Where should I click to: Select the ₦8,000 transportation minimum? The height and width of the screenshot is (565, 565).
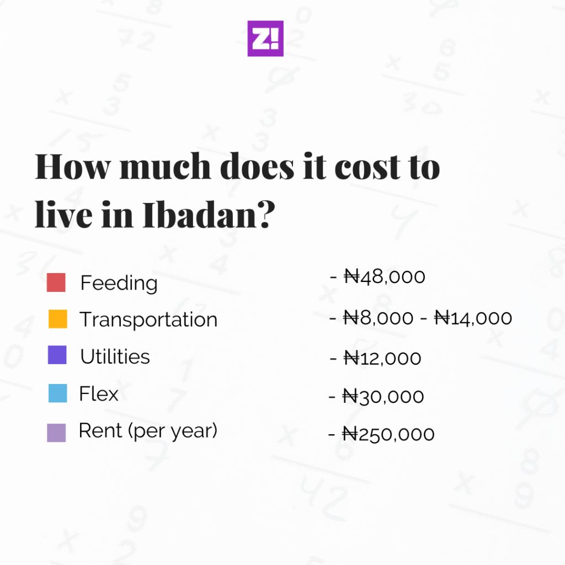[x=378, y=318]
